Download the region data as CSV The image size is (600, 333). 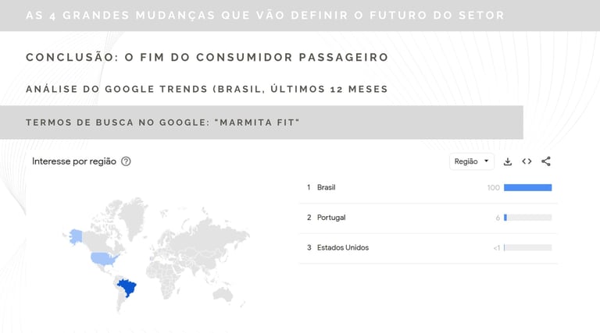[508, 161]
